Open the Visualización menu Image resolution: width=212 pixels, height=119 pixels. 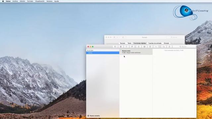pos(40,1)
